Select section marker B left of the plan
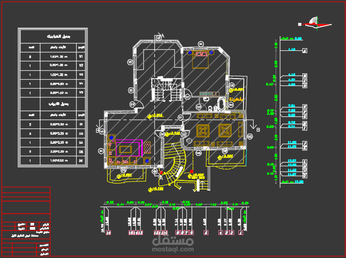Image resolution: width=346 pixels, height=258 pixels. coord(97,131)
